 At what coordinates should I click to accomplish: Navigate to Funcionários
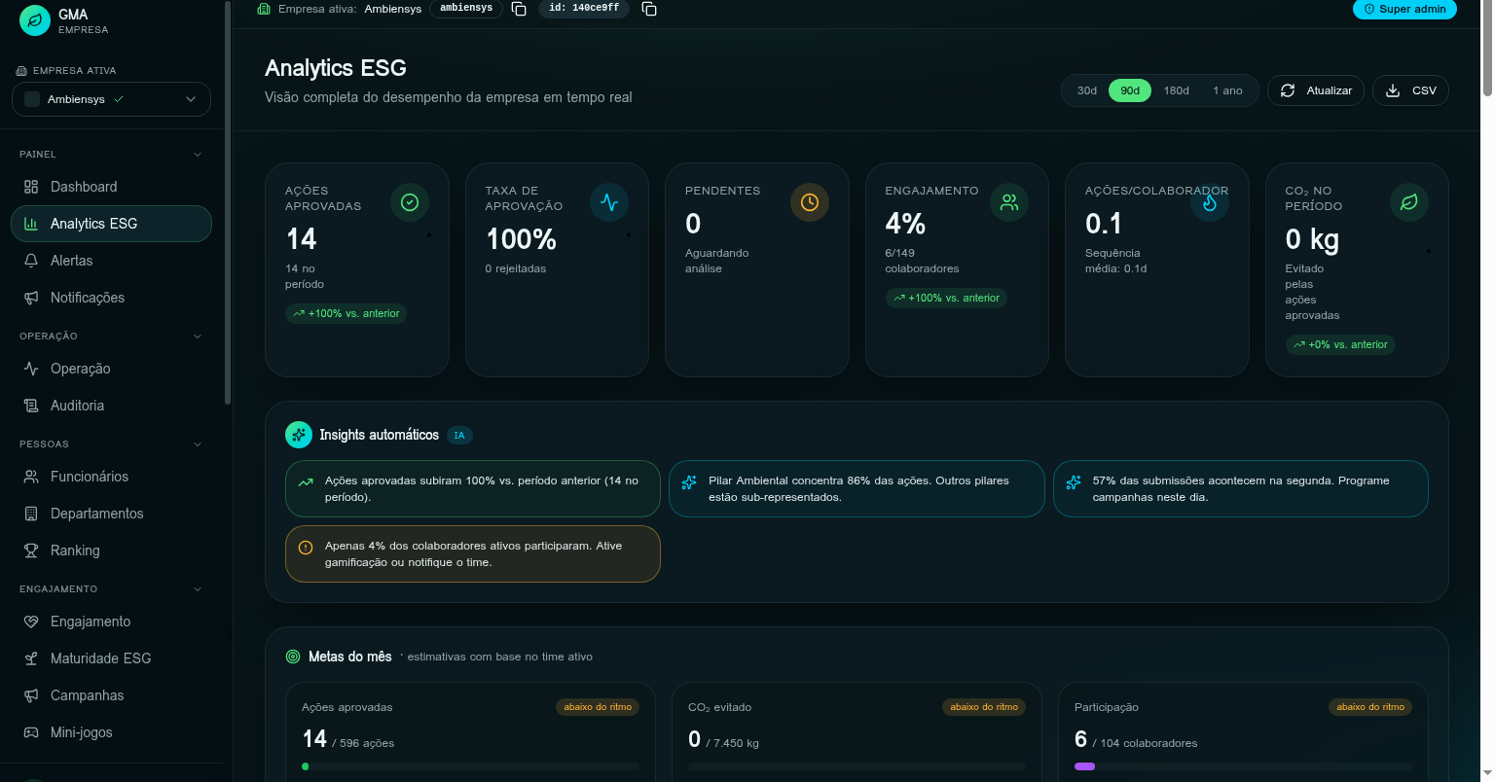point(111,477)
